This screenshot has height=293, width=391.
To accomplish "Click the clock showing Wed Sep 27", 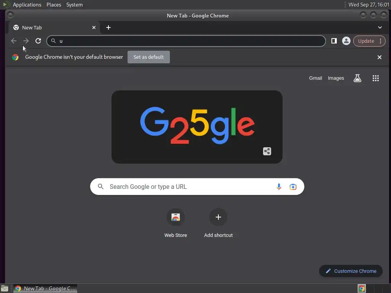I will [368, 5].
